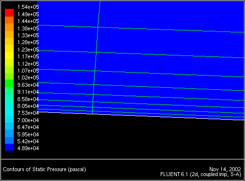Click the 1.49e+05 legend label
The width and height of the screenshot is (245, 181).
coord(28,14)
